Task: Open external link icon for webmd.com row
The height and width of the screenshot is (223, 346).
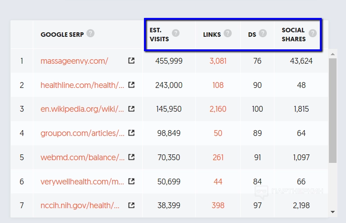Action: (131, 157)
